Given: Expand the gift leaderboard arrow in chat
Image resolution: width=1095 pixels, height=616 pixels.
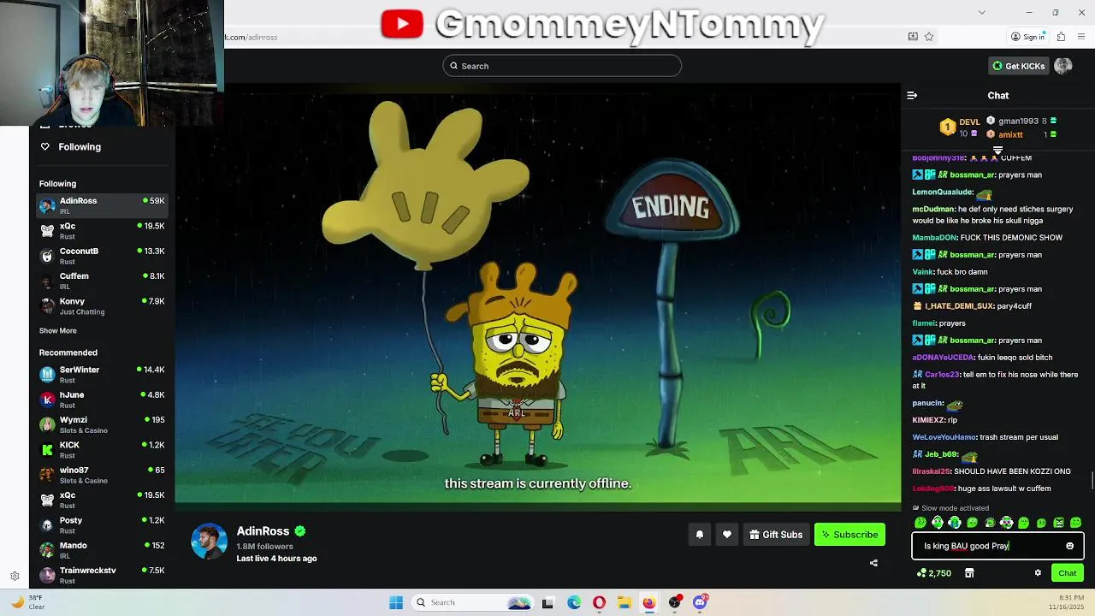Looking at the screenshot, I should tap(997, 151).
